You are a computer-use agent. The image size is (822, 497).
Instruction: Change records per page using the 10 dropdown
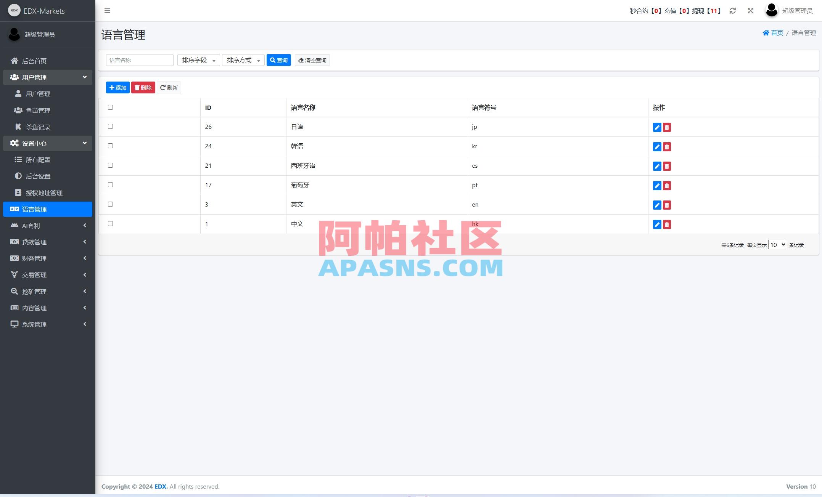[x=777, y=244]
